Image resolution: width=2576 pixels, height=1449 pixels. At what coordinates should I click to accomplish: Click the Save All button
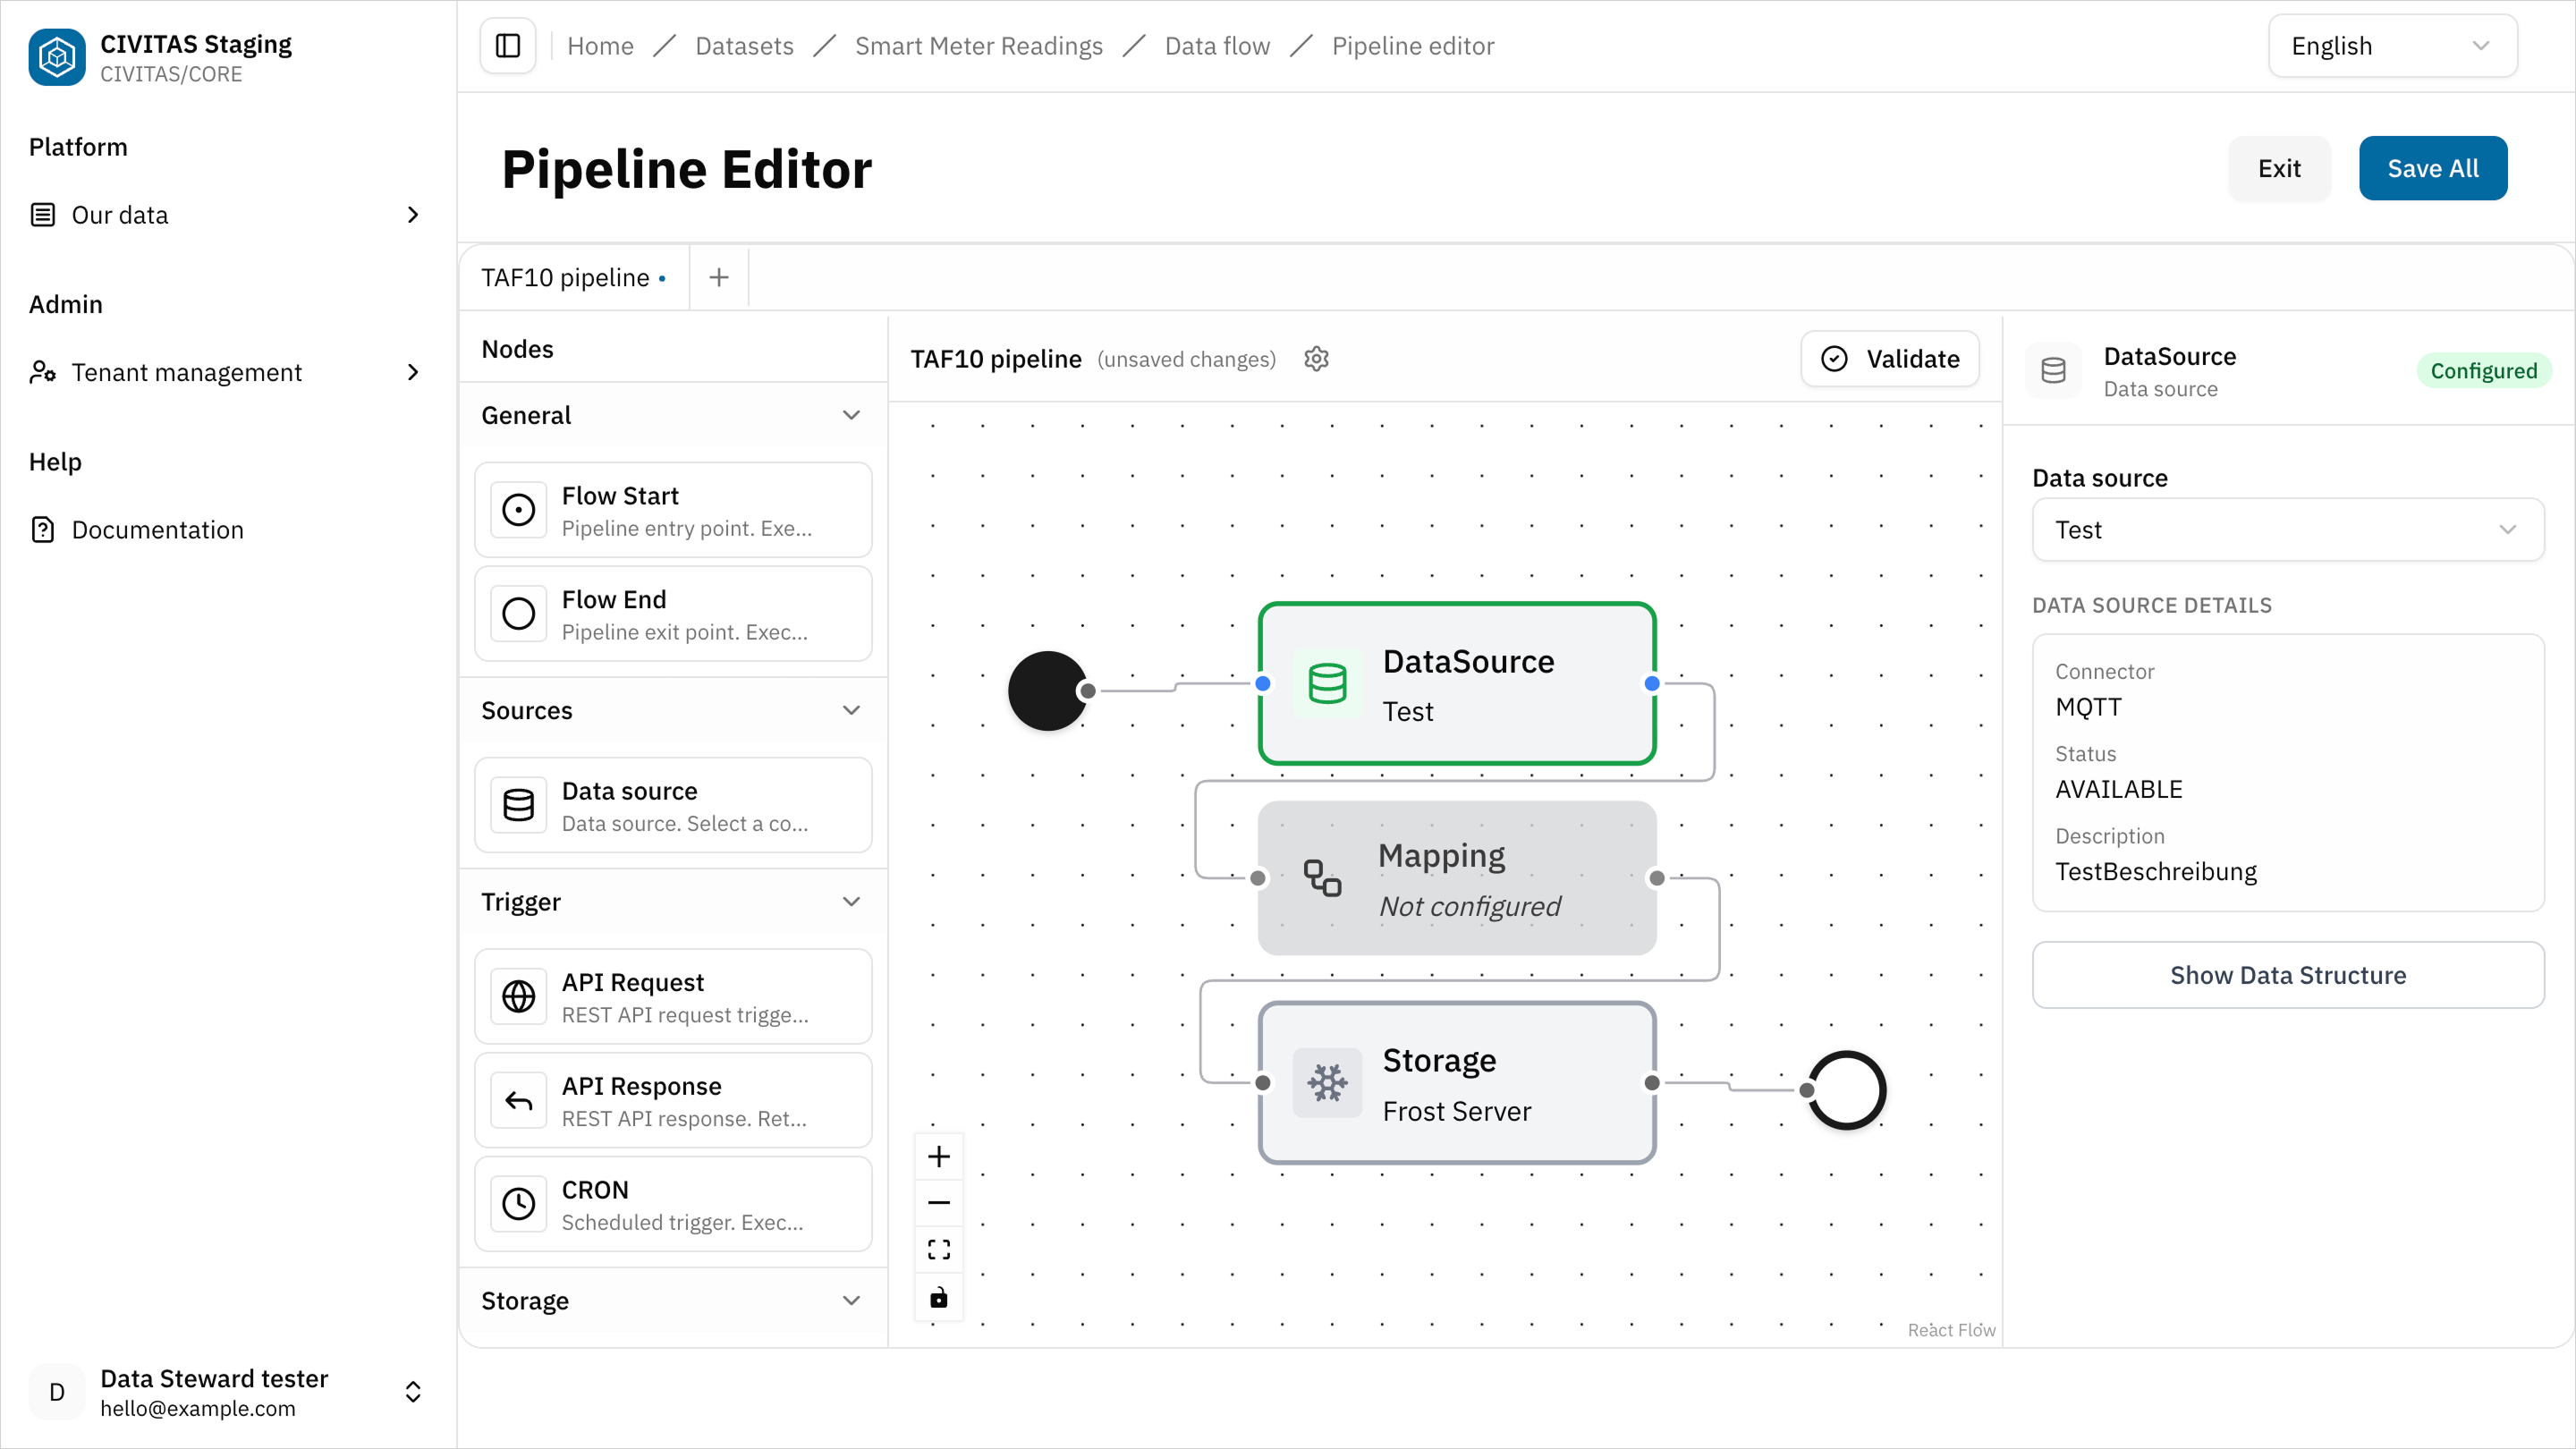tap(2433, 168)
